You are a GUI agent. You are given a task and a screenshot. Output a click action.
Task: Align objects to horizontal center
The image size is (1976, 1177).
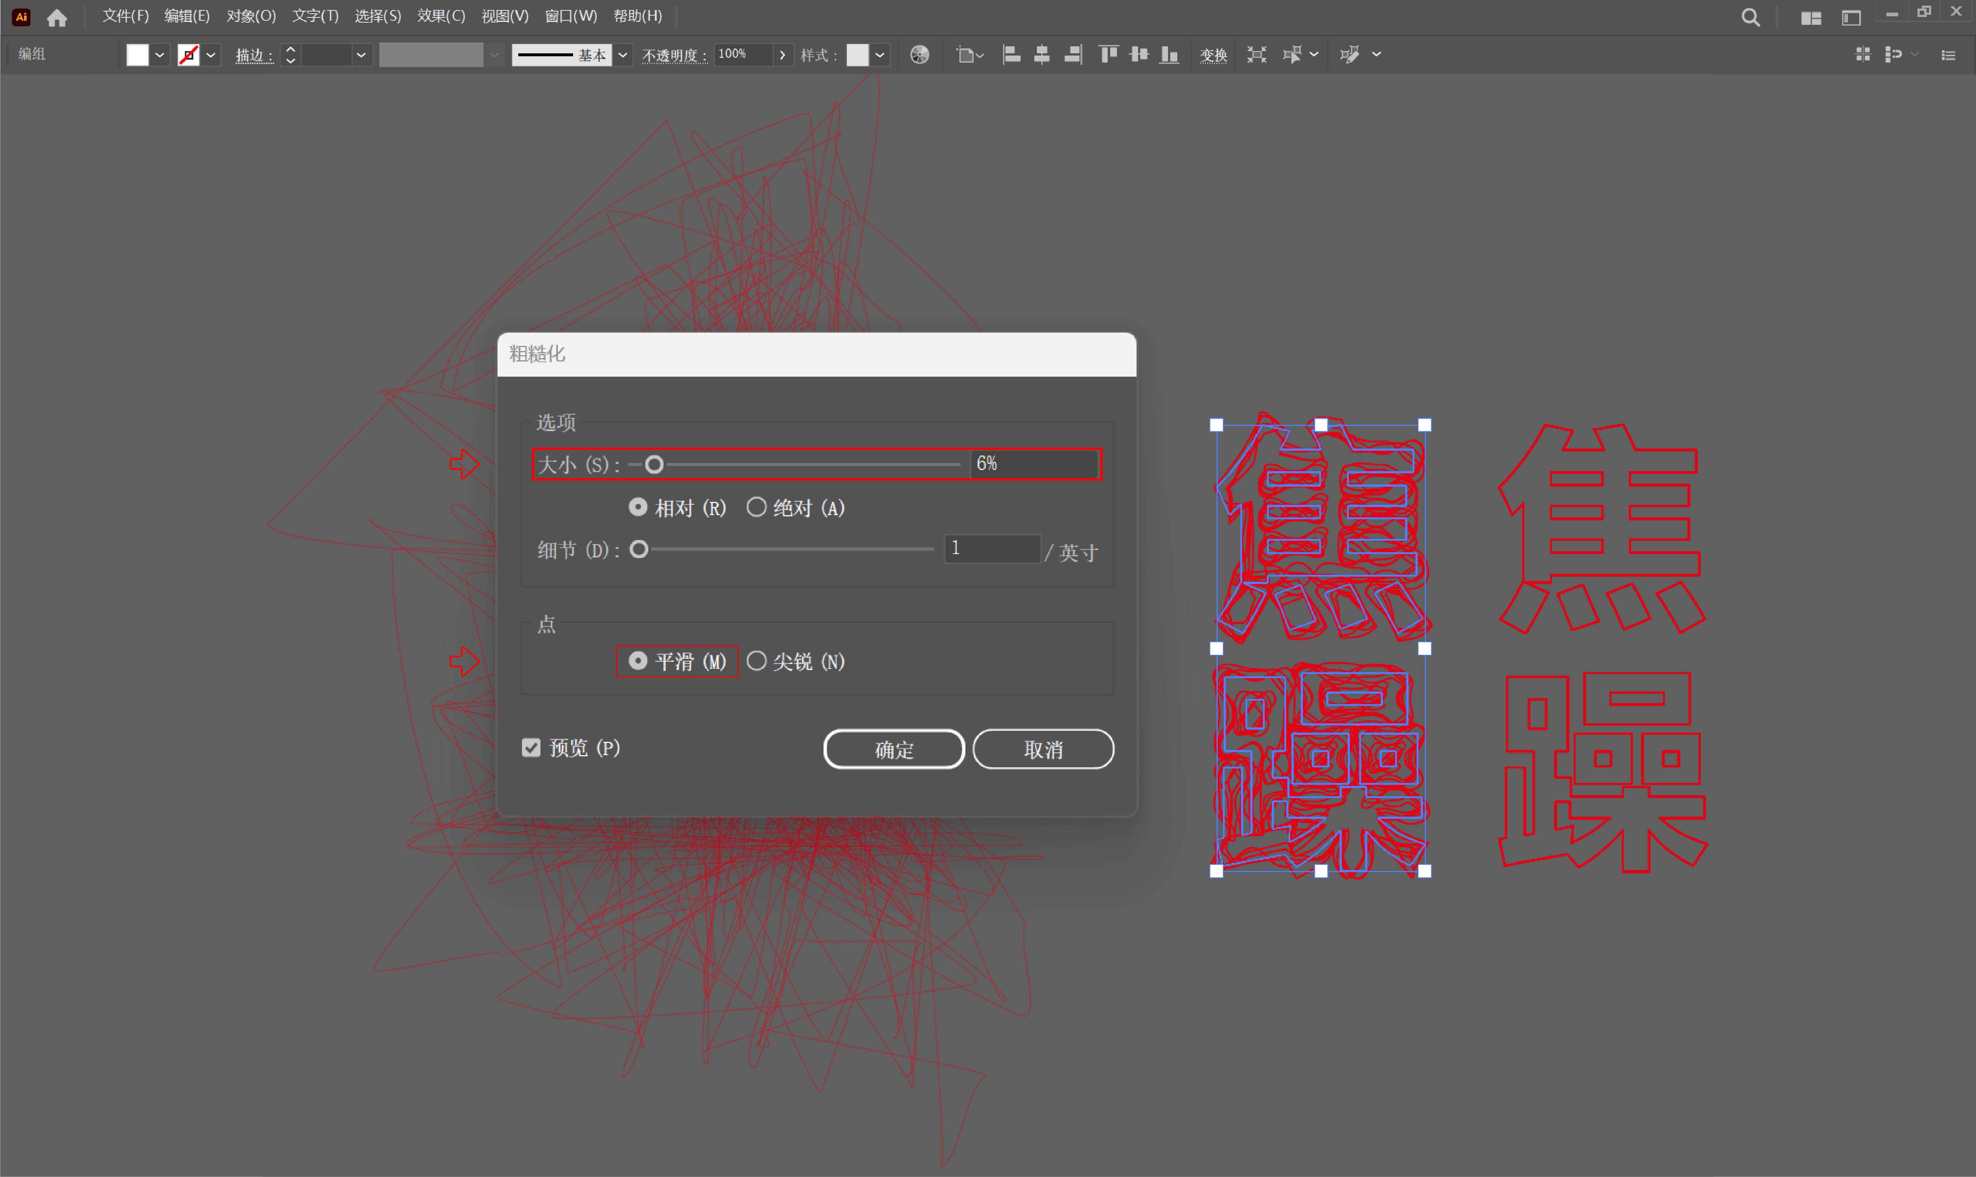point(1042,55)
